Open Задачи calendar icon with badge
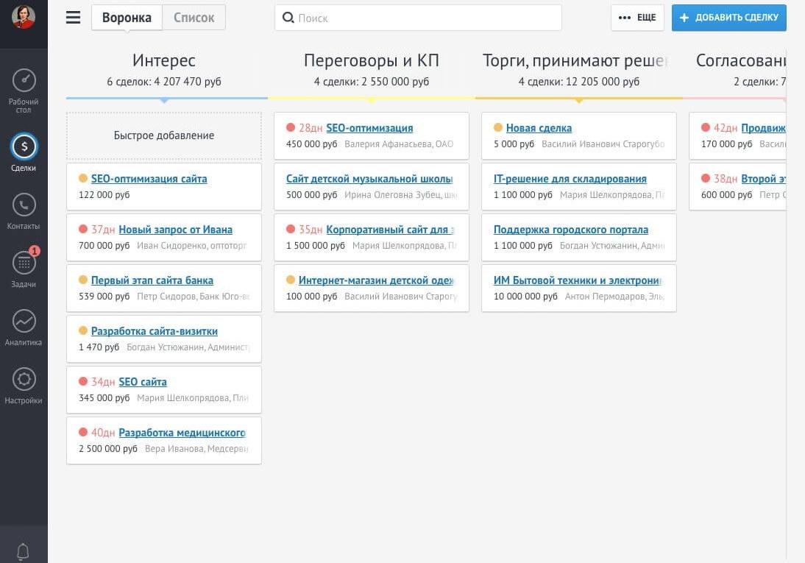Image resolution: width=805 pixels, height=563 pixels. (x=24, y=263)
